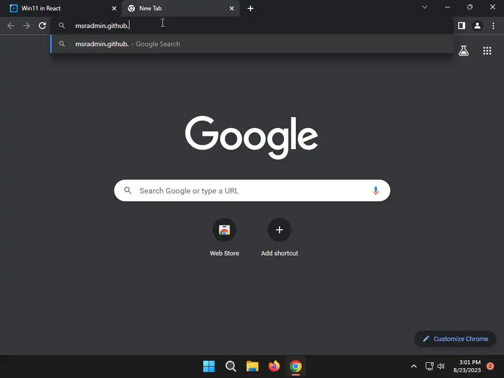Open the network status tray icon
Viewport: 504px width, 378px height.
(429, 366)
